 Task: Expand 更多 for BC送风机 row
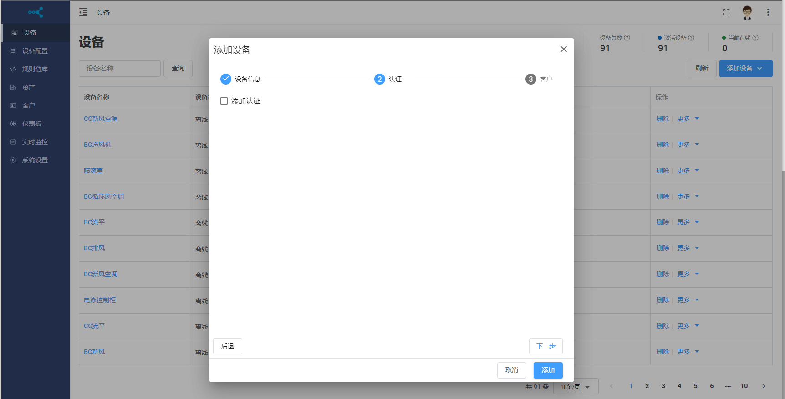[688, 145]
